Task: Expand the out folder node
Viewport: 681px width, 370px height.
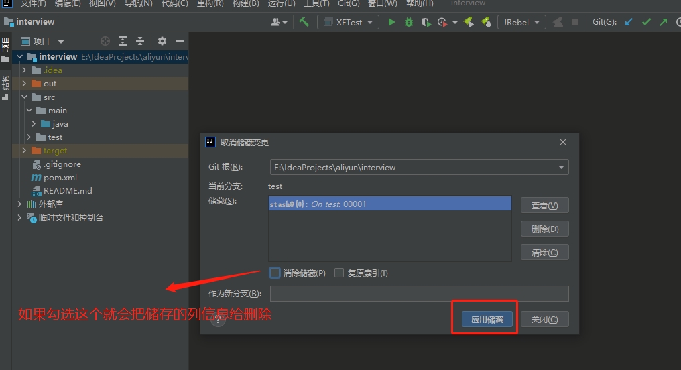Action: tap(25, 84)
